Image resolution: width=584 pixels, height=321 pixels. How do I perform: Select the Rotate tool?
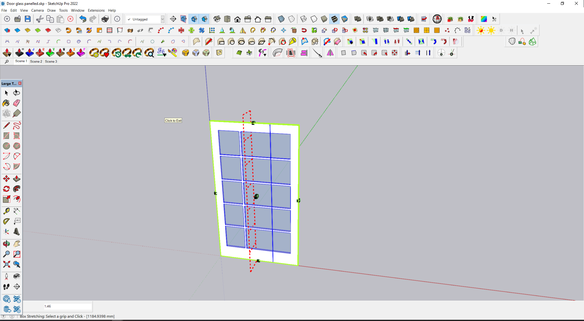[6, 189]
